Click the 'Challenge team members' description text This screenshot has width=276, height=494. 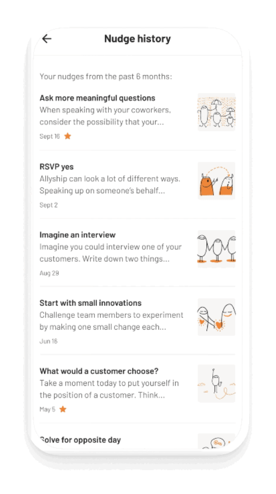click(111, 321)
